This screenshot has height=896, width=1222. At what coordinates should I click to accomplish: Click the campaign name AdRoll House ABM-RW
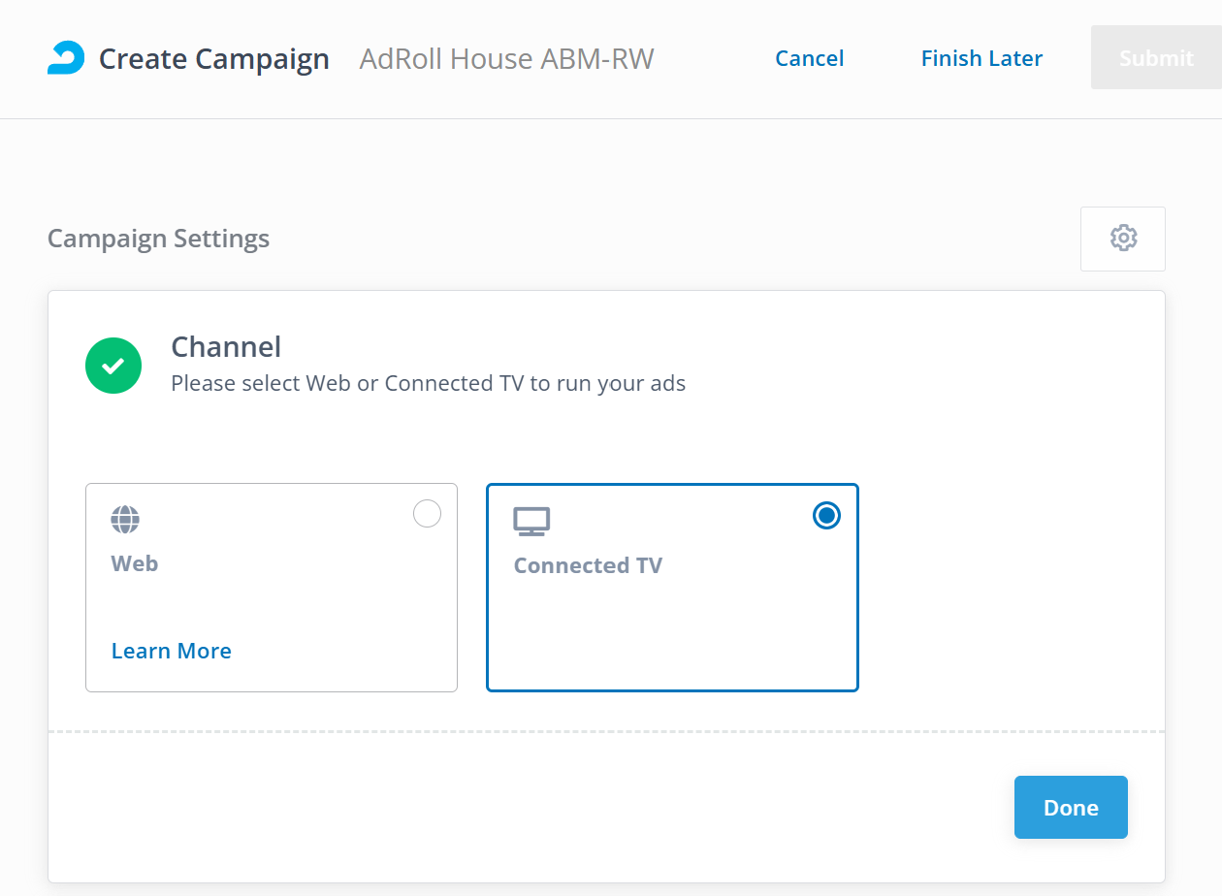click(506, 59)
